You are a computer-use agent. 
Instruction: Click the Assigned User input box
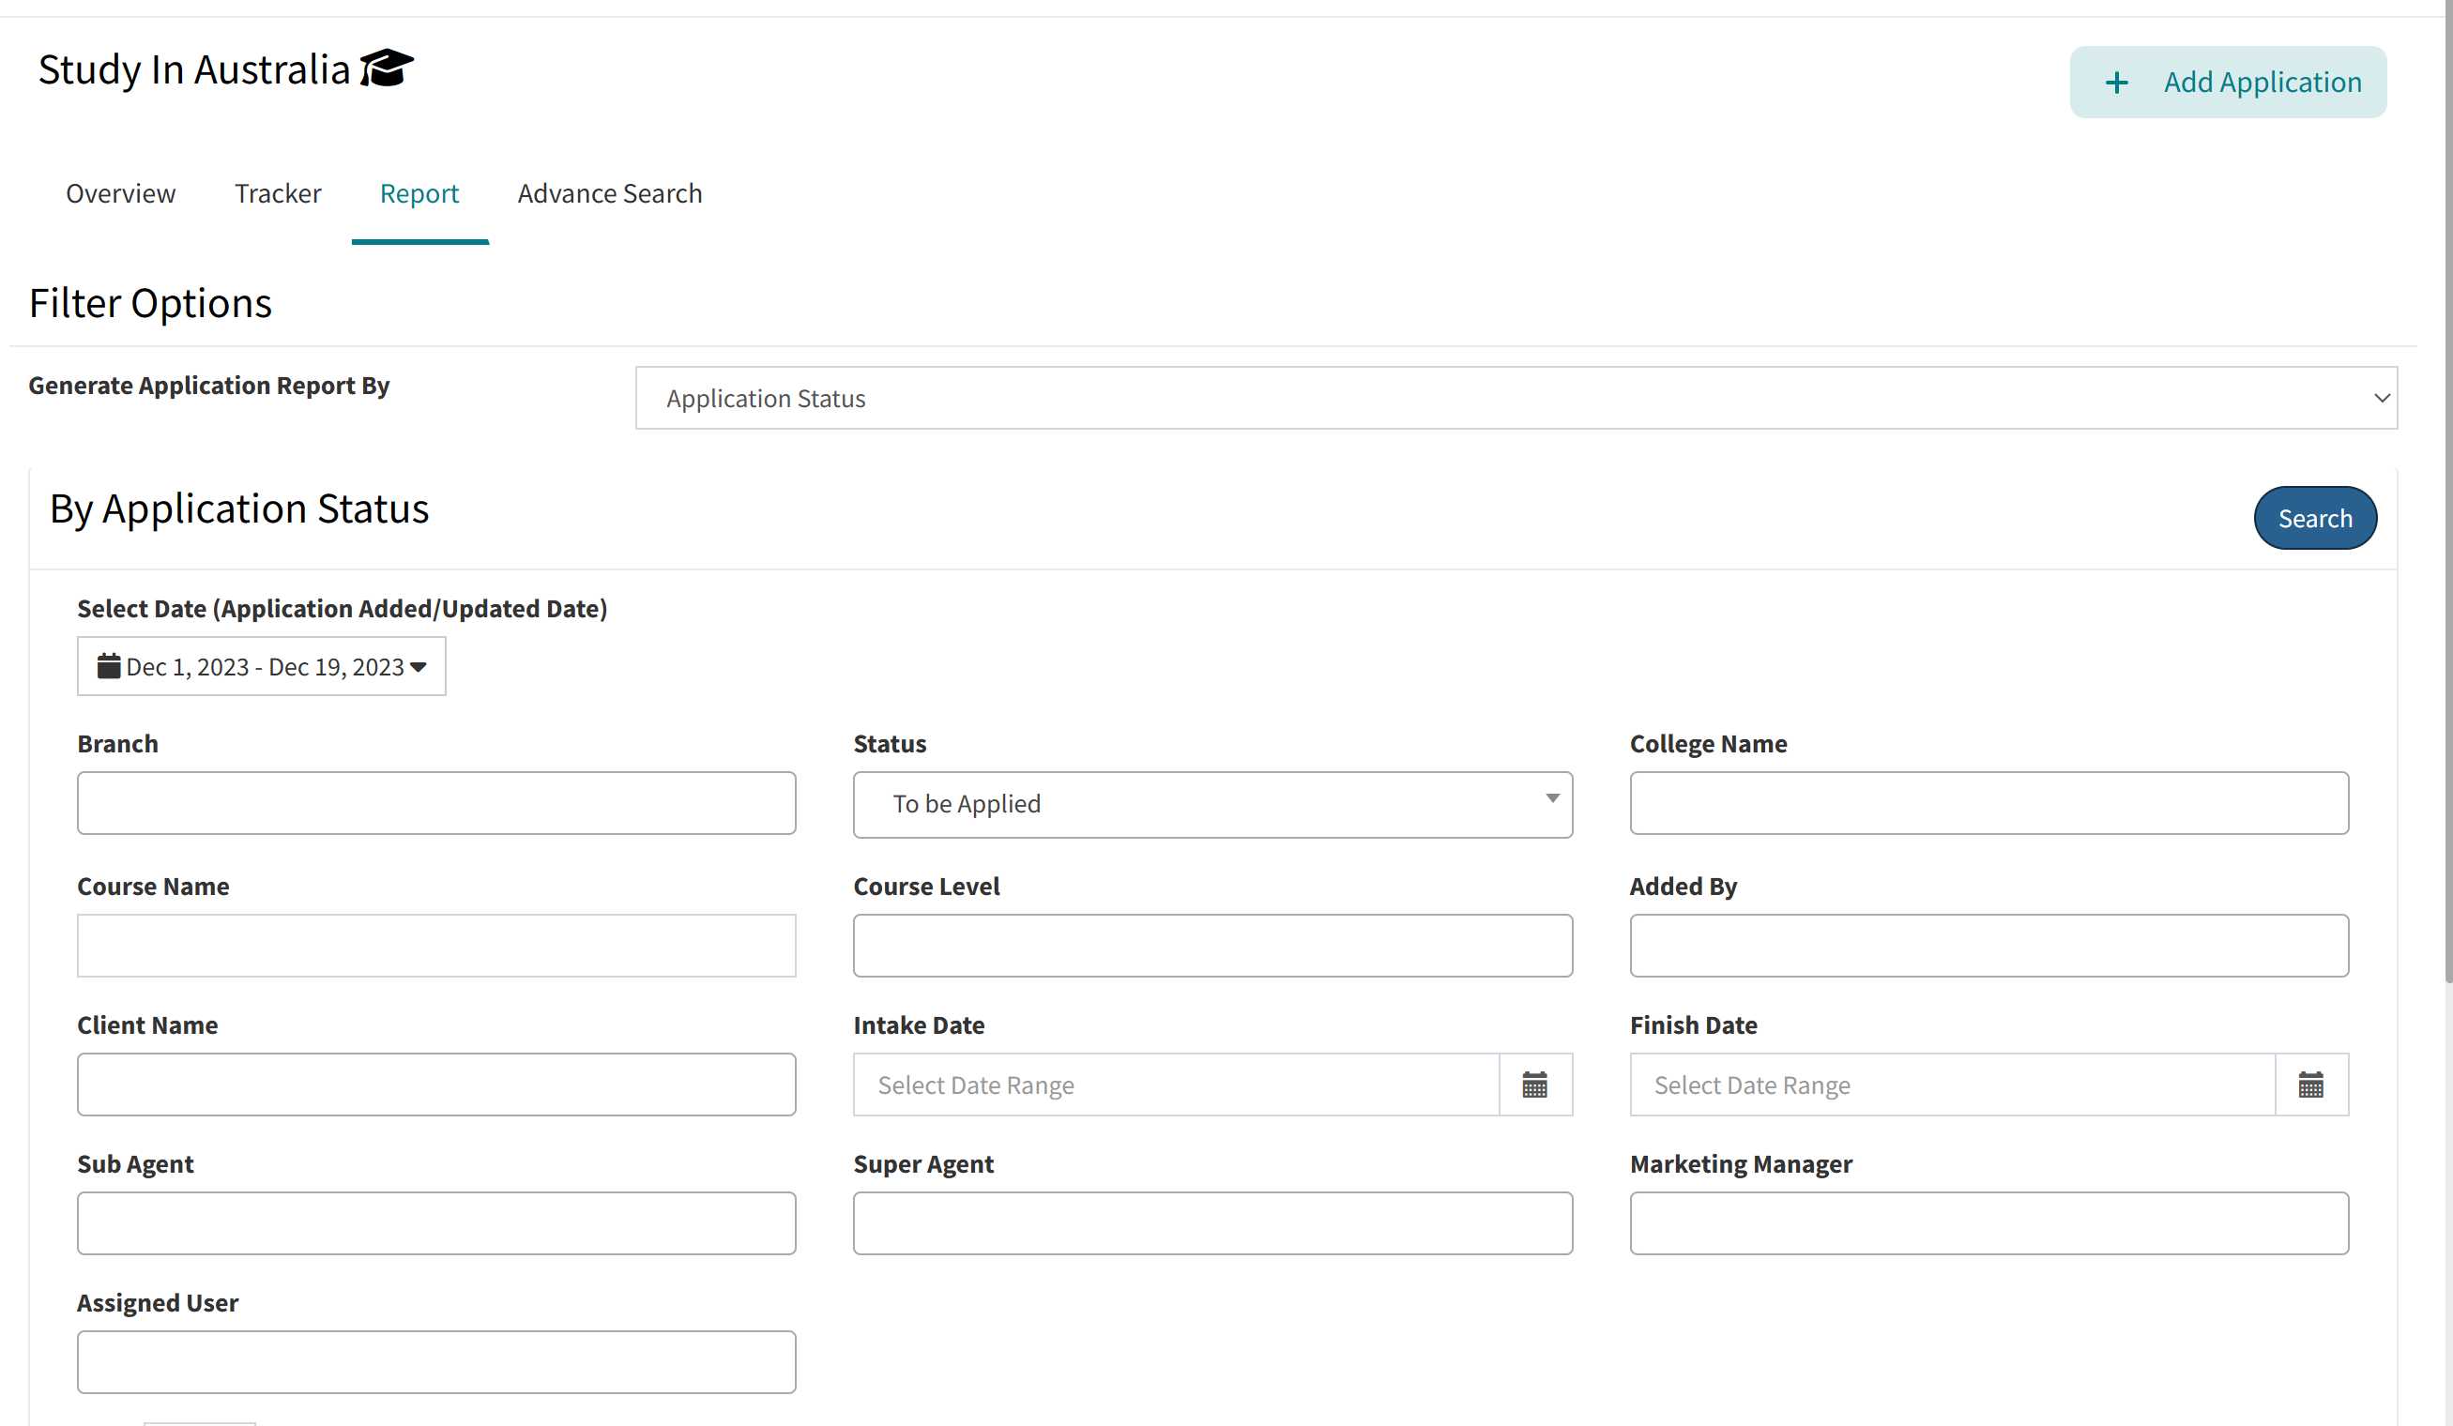pos(436,1362)
